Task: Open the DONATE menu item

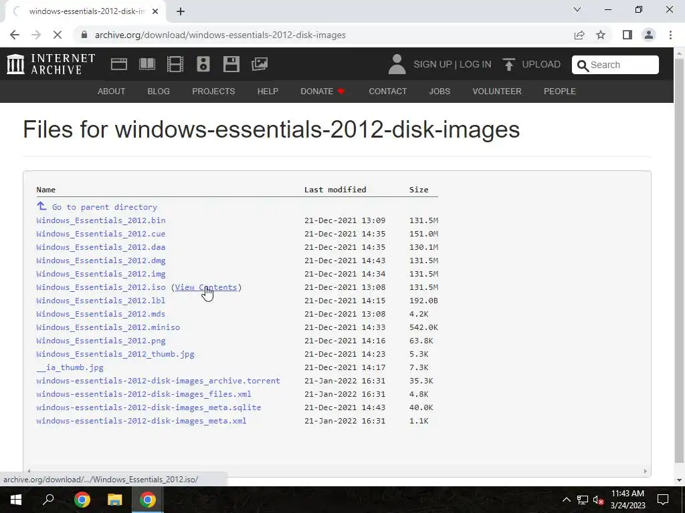Action: click(x=323, y=91)
